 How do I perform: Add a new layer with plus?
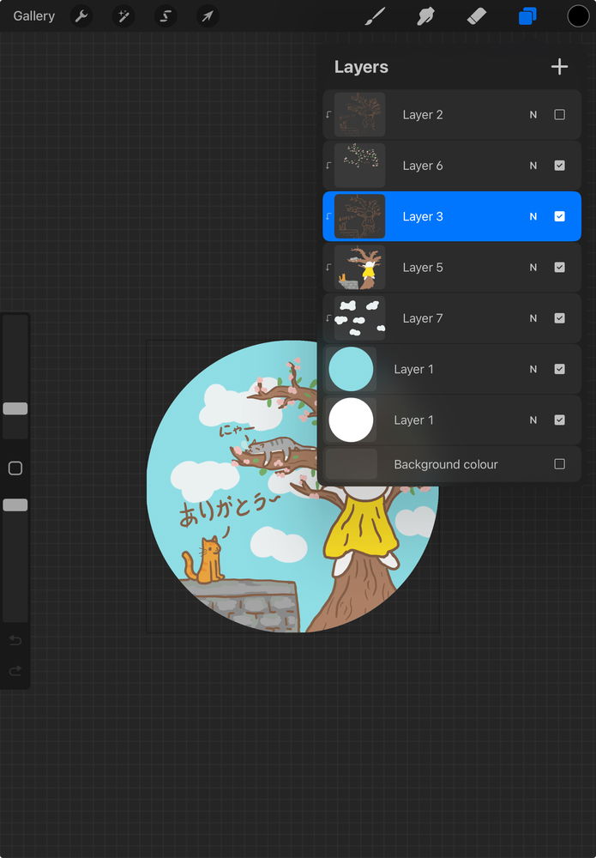(559, 67)
